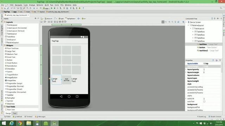Screen dimensions: 225x126
Task: Open the Refactor menu
Action: click(x=40, y=5)
